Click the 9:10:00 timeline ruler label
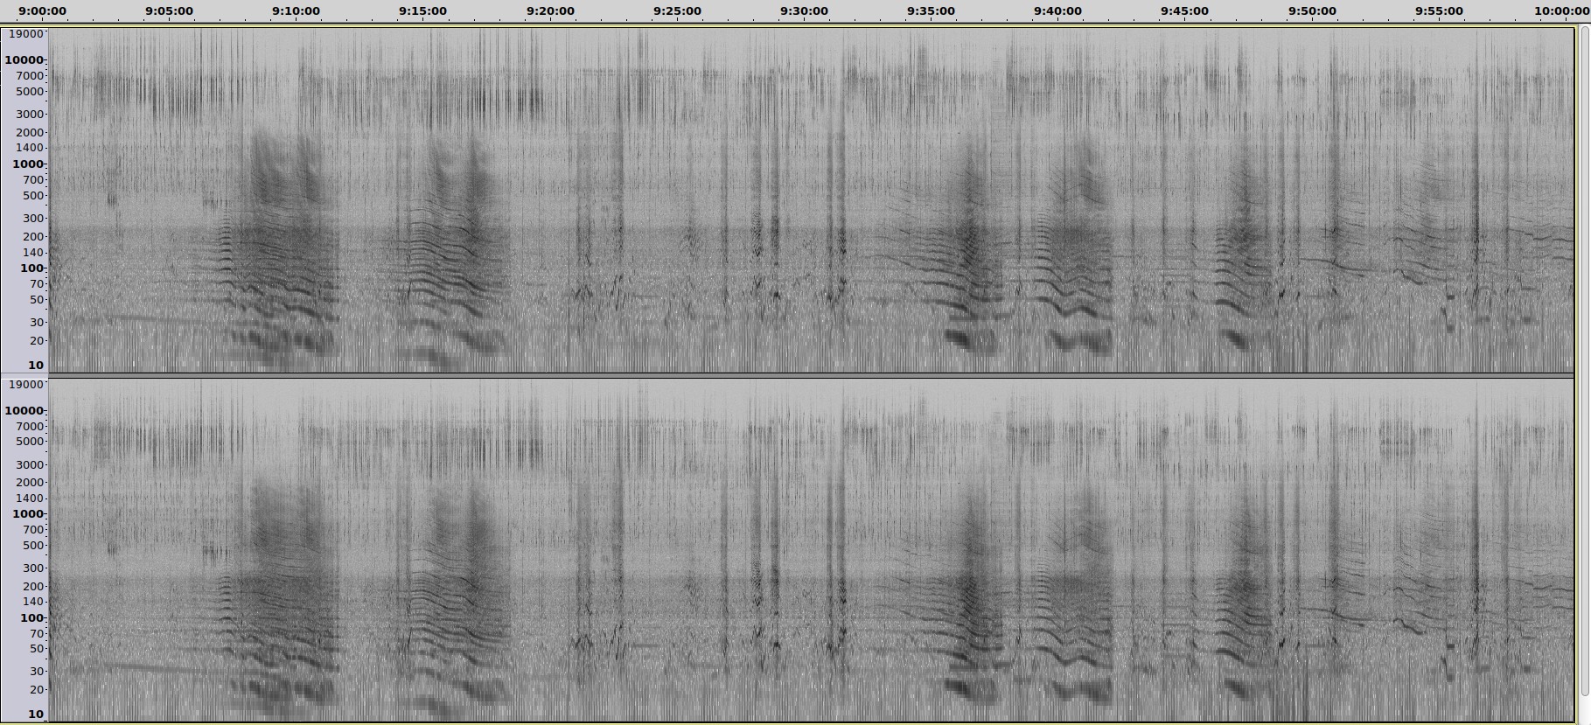This screenshot has height=725, width=1591. coord(297,10)
